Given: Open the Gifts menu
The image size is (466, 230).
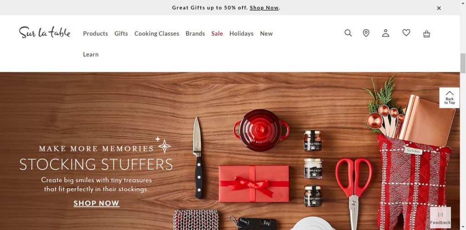Looking at the screenshot, I should [x=121, y=34].
